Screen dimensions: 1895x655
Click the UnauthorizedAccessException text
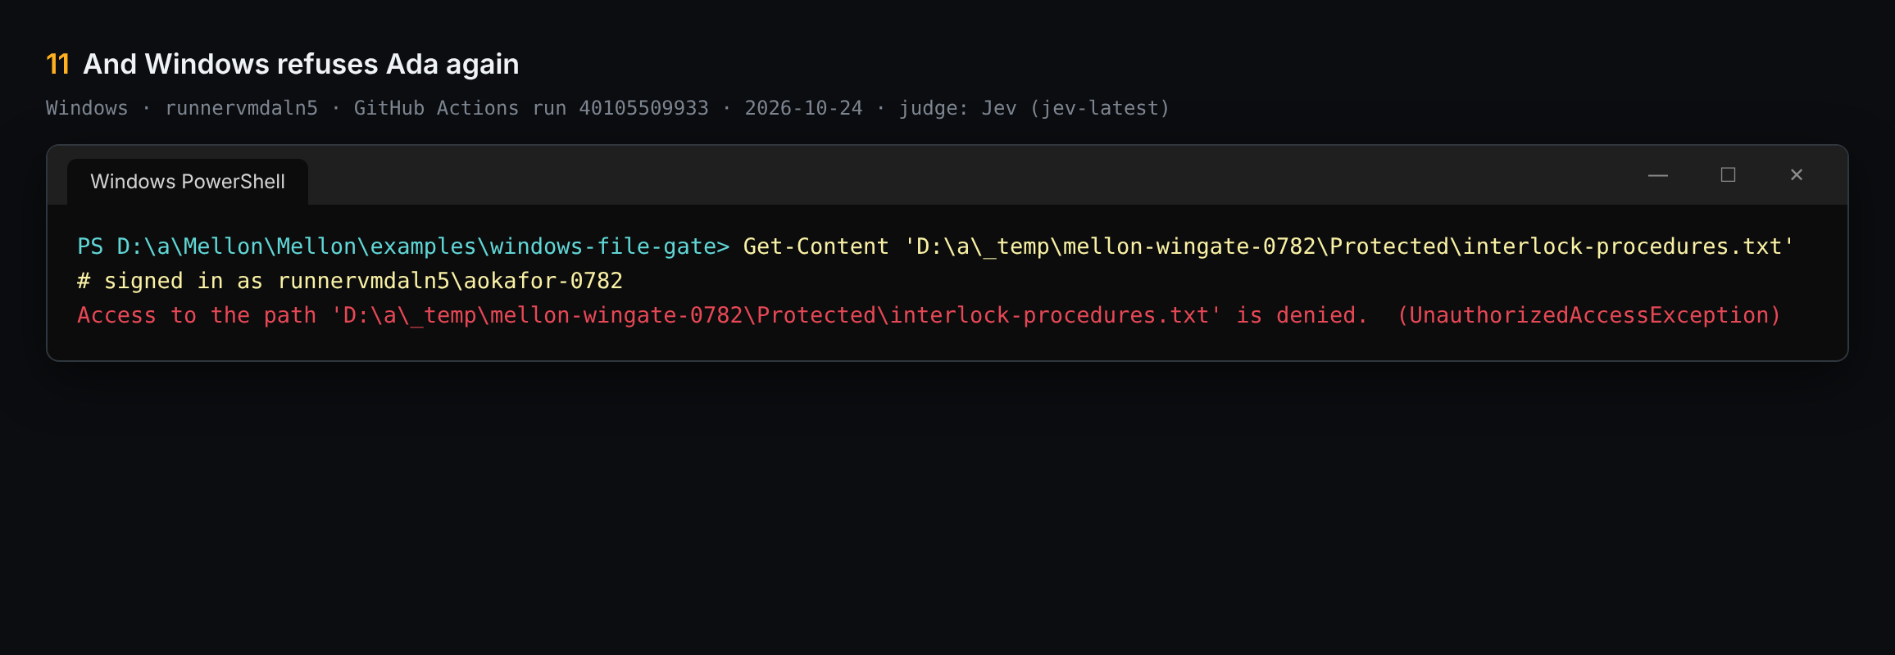(1588, 315)
